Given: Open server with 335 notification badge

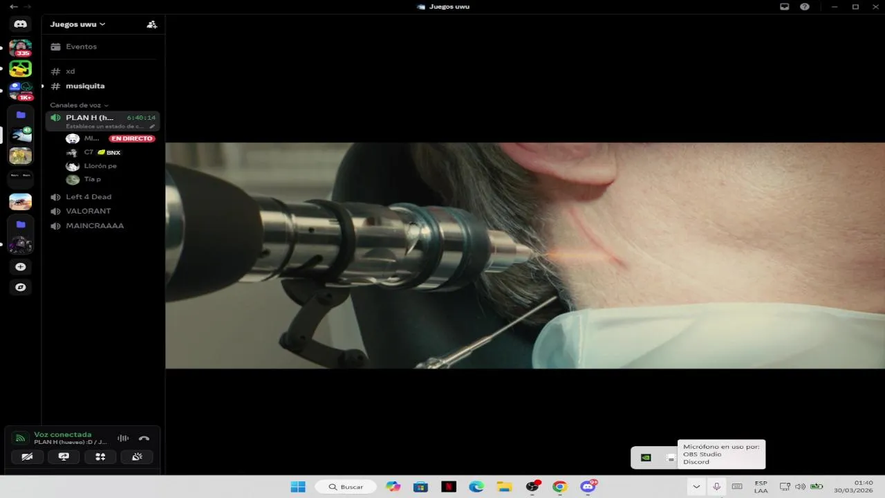Looking at the screenshot, I should 20,48.
